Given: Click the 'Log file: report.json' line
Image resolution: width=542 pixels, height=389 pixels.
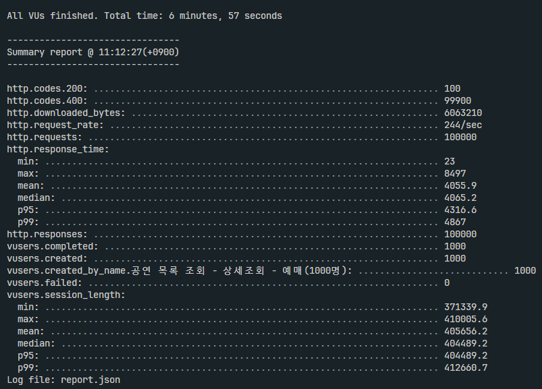Looking at the screenshot, I should 63,380.
